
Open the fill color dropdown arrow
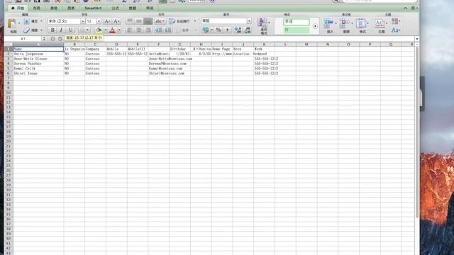tap(106, 30)
